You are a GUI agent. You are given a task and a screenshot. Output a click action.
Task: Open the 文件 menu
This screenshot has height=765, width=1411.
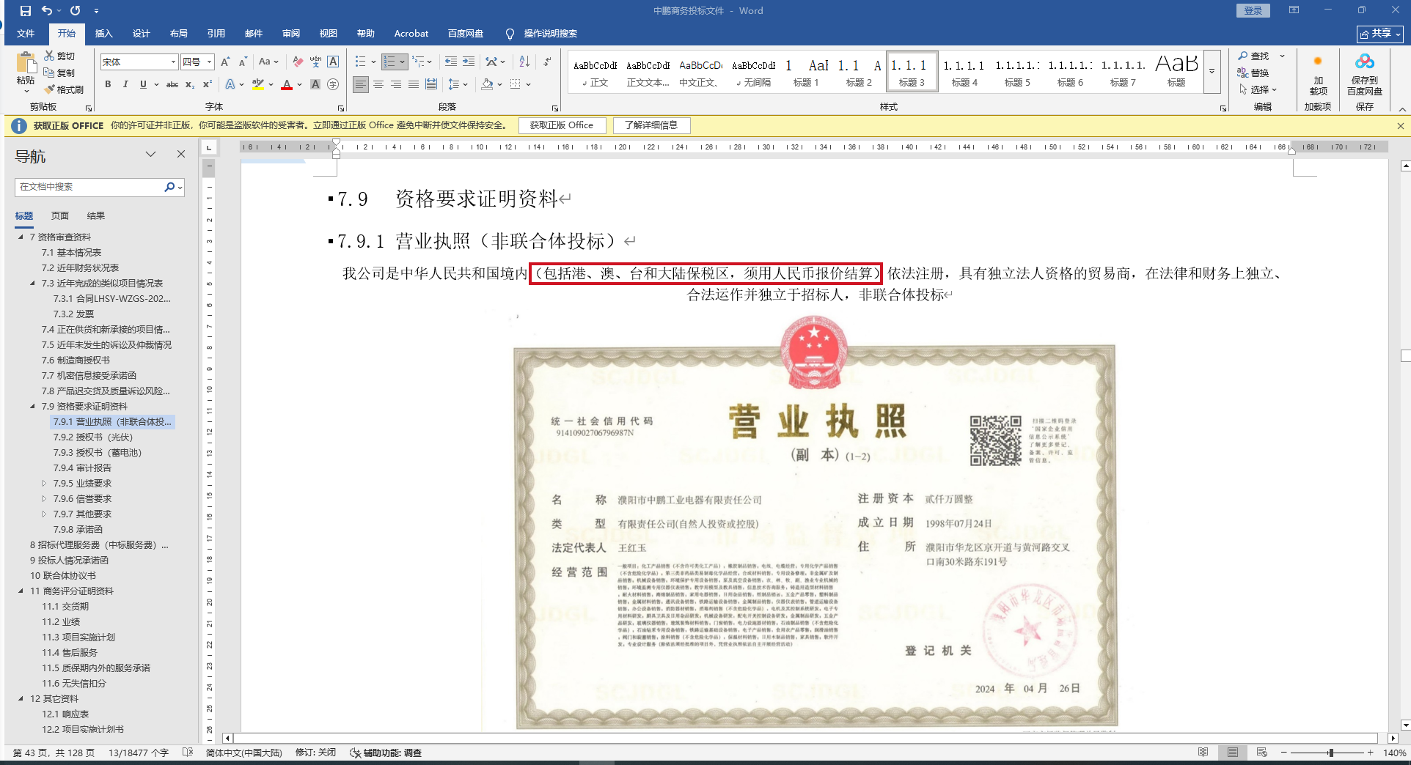(x=26, y=34)
